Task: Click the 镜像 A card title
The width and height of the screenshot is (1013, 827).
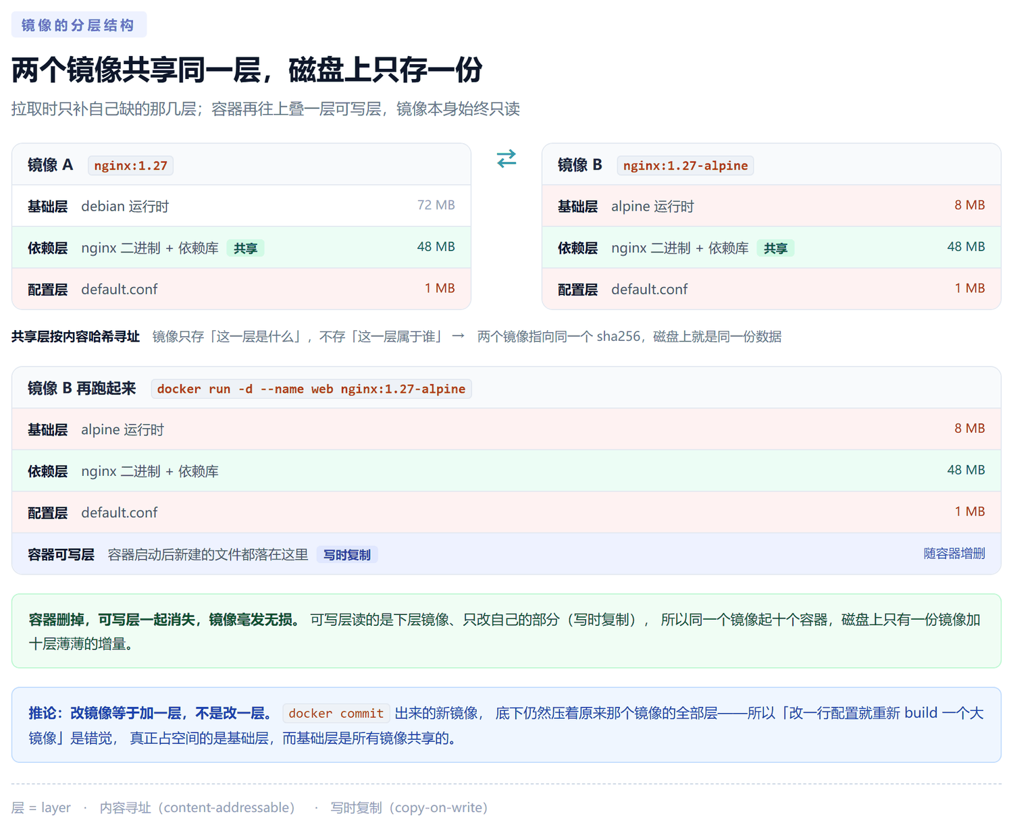Action: click(x=50, y=165)
